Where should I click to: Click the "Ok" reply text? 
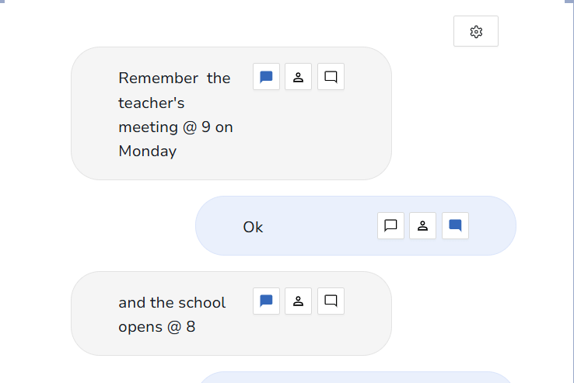point(253,227)
